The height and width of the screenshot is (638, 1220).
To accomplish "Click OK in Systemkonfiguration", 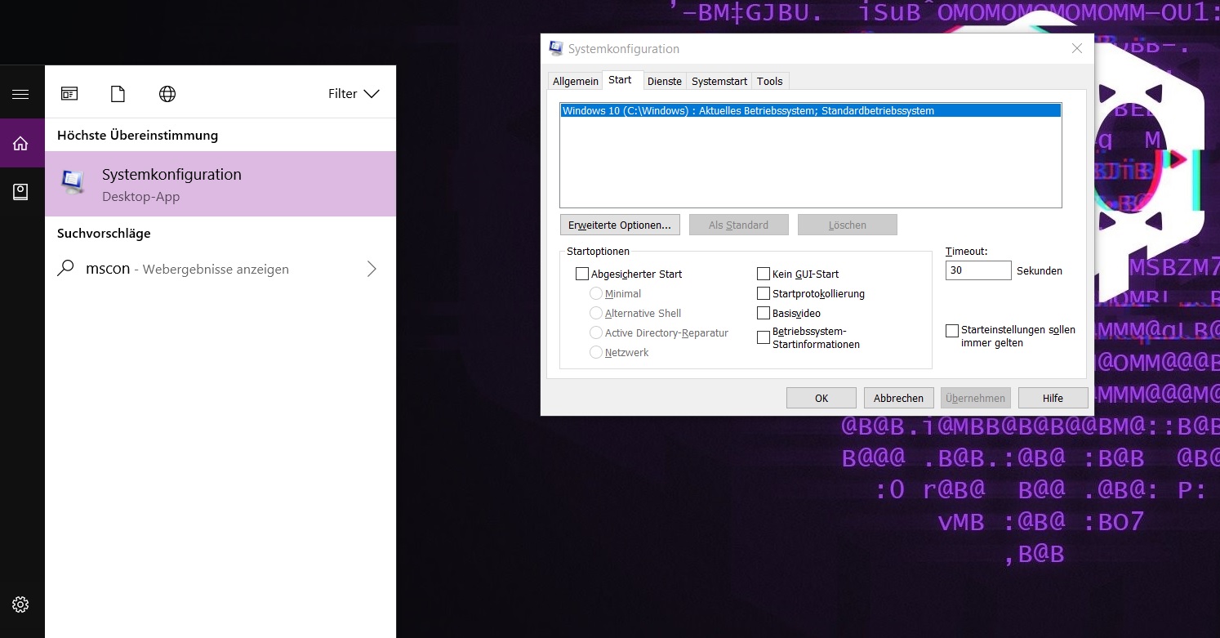I will (x=821, y=398).
